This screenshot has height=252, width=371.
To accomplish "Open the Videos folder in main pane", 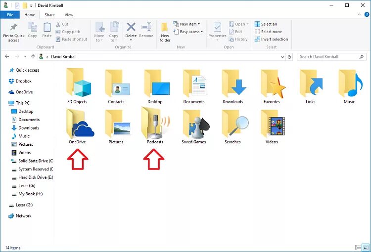I will 272,126.
